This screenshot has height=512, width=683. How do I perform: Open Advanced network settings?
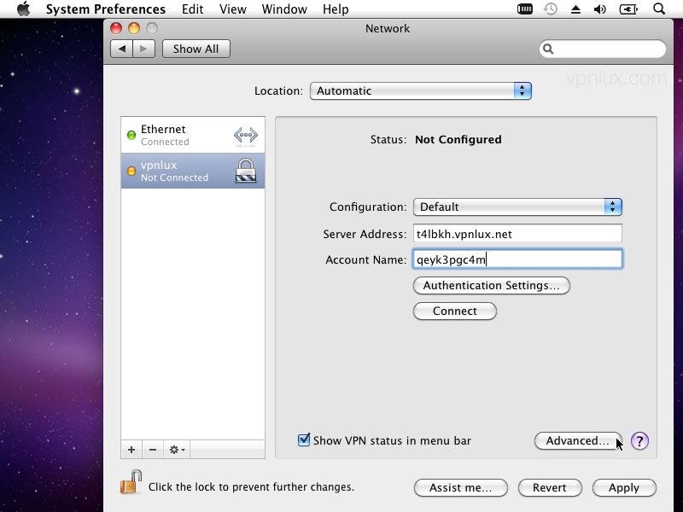pos(578,440)
